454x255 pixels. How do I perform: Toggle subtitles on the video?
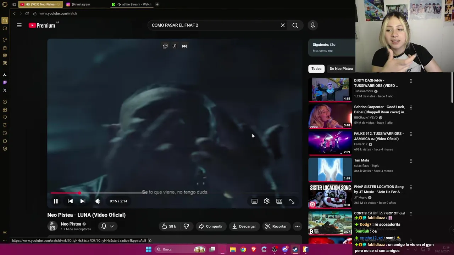click(x=254, y=201)
